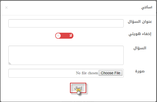Click the صورة label
The width and height of the screenshot is (157, 102).
(x=140, y=71)
